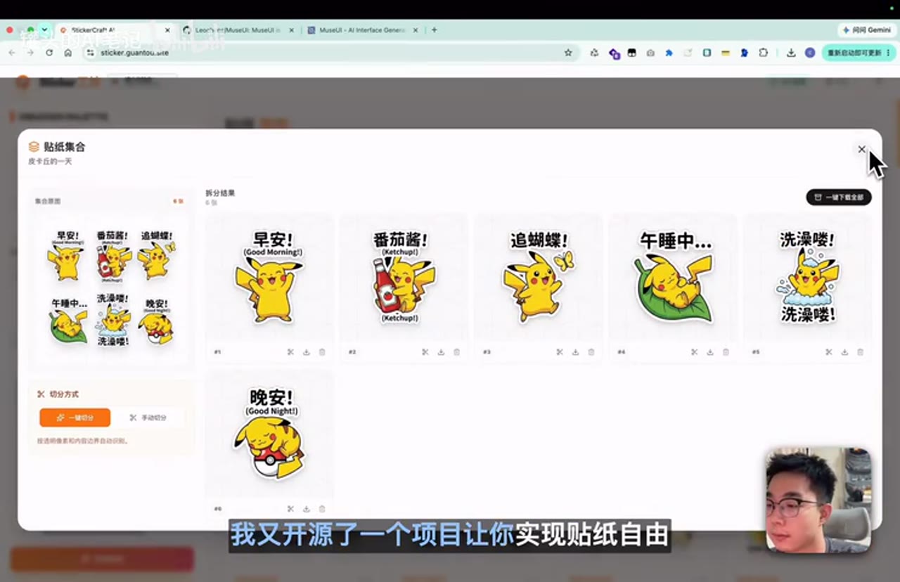Screen dimensions: 900x582
Task: Delete sticker #1 with trash icon
Action: point(322,352)
